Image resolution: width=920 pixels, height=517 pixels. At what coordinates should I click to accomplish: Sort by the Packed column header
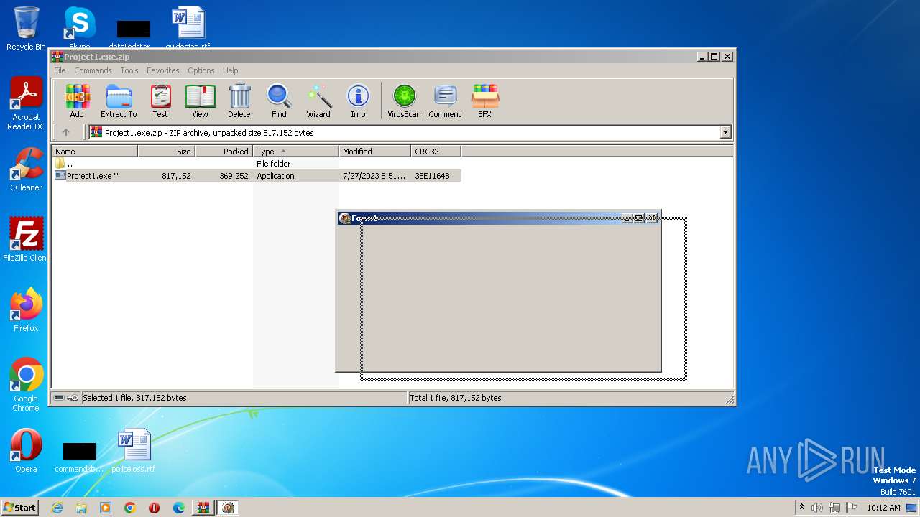(x=224, y=152)
